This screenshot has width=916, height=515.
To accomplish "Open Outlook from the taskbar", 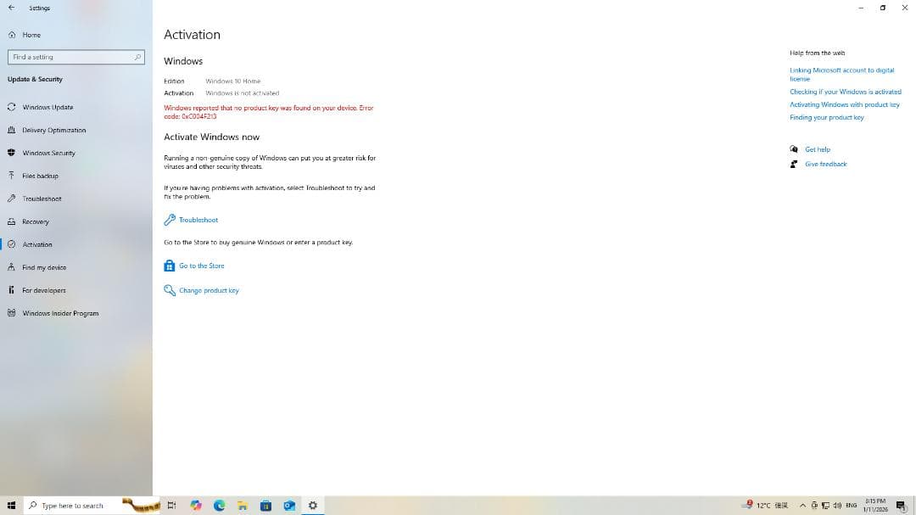I will (289, 506).
